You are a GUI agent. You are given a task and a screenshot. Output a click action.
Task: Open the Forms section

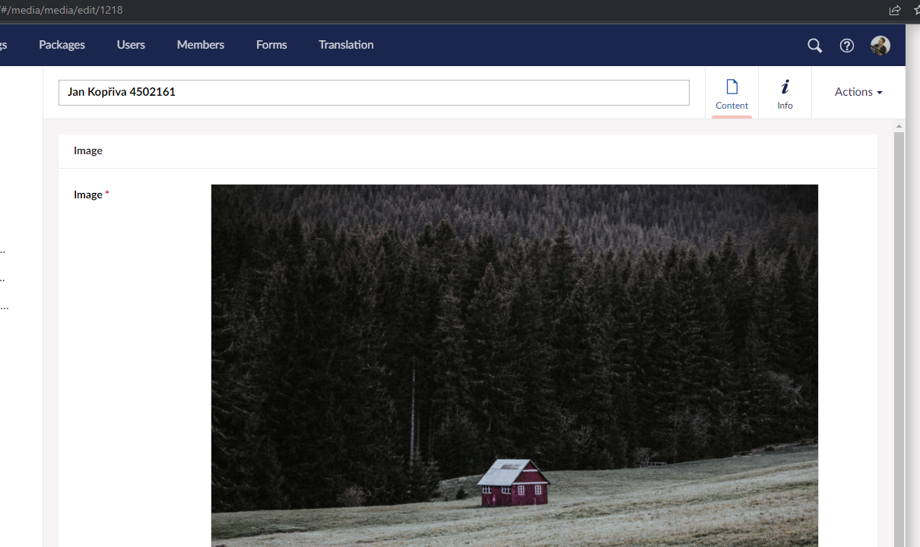pyautogui.click(x=271, y=45)
